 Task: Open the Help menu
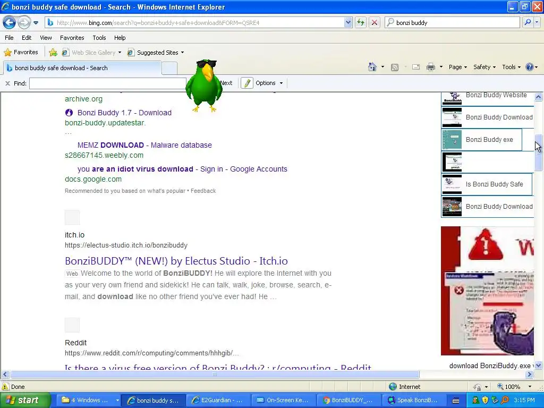coord(120,38)
